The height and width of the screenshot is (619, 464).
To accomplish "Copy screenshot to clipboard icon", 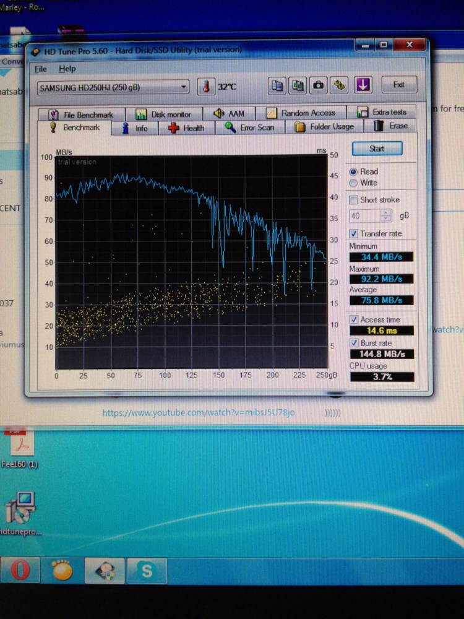I will 298,85.
